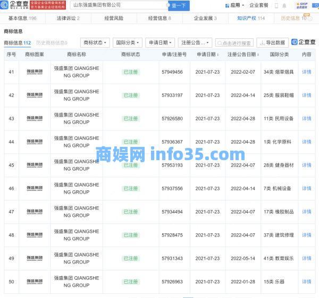The height and width of the screenshot is (298, 319).
Task: Open 详情 link for row 42
Action: (306, 95)
